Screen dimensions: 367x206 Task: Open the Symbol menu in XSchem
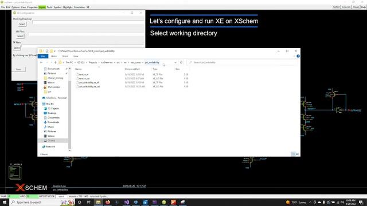[57, 7]
